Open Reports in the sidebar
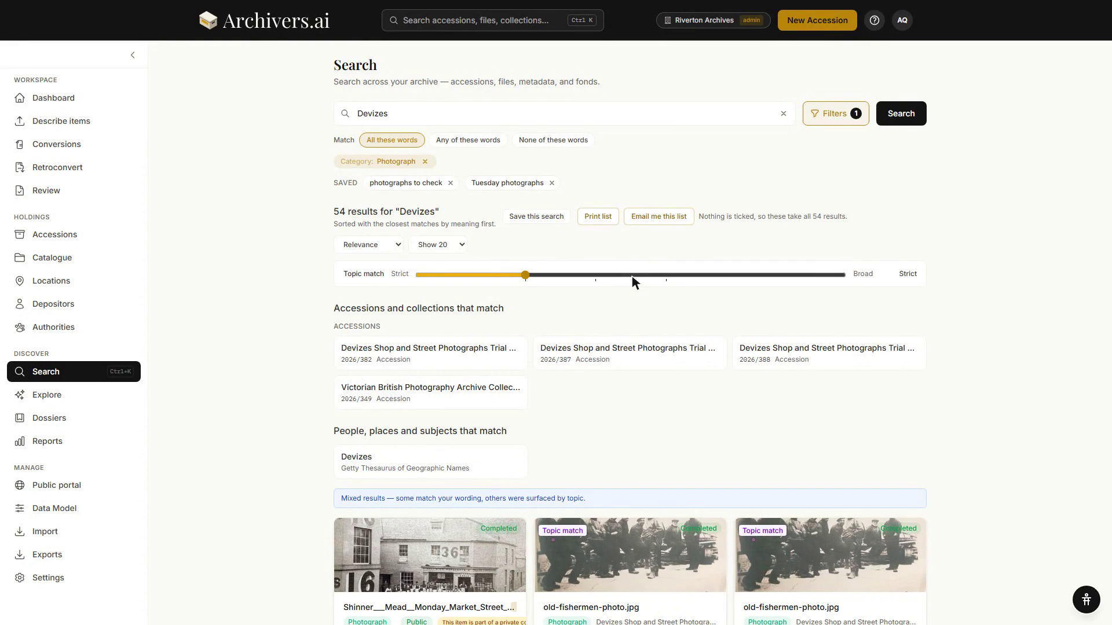 pos(74,441)
